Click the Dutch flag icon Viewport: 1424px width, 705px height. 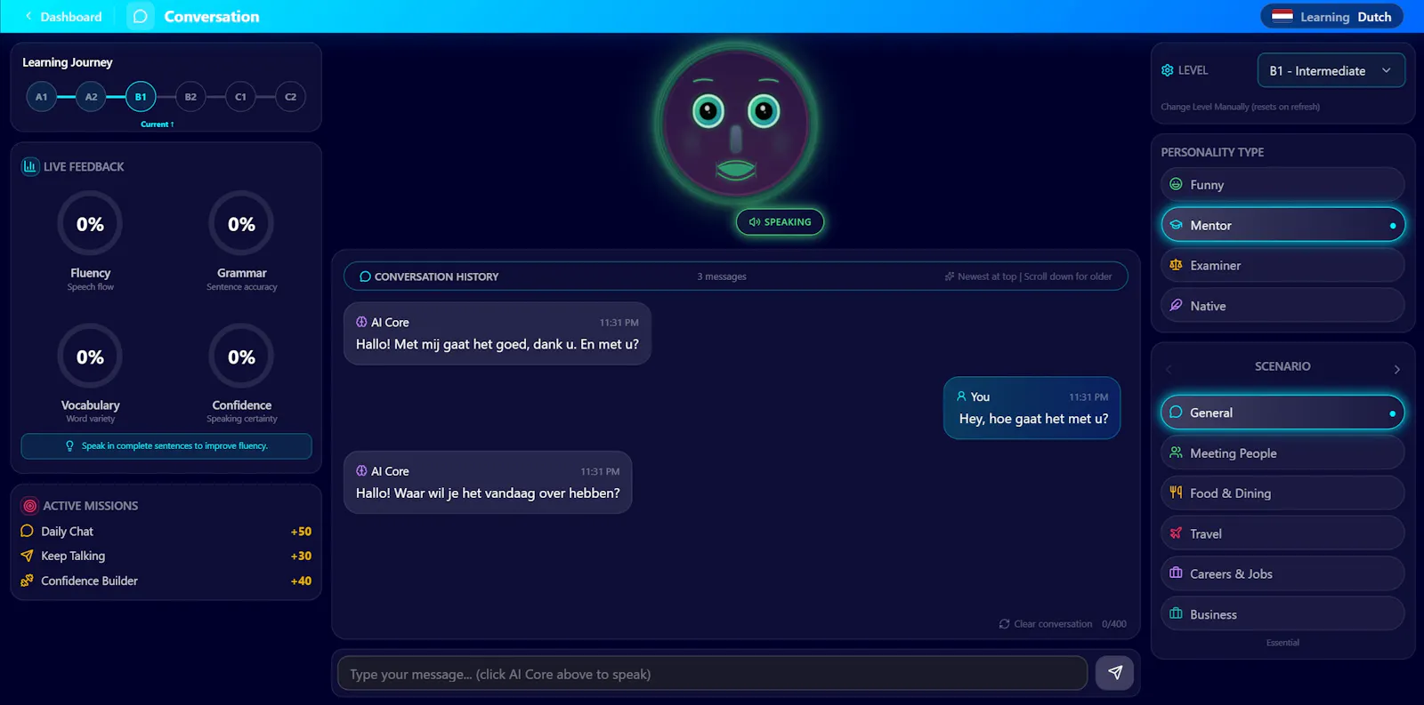(x=1282, y=16)
